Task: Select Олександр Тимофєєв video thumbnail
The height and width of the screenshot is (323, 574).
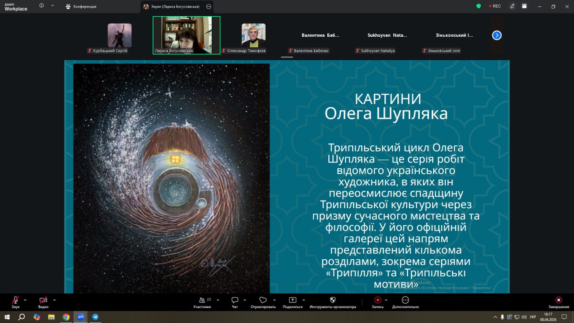Action: tap(253, 35)
